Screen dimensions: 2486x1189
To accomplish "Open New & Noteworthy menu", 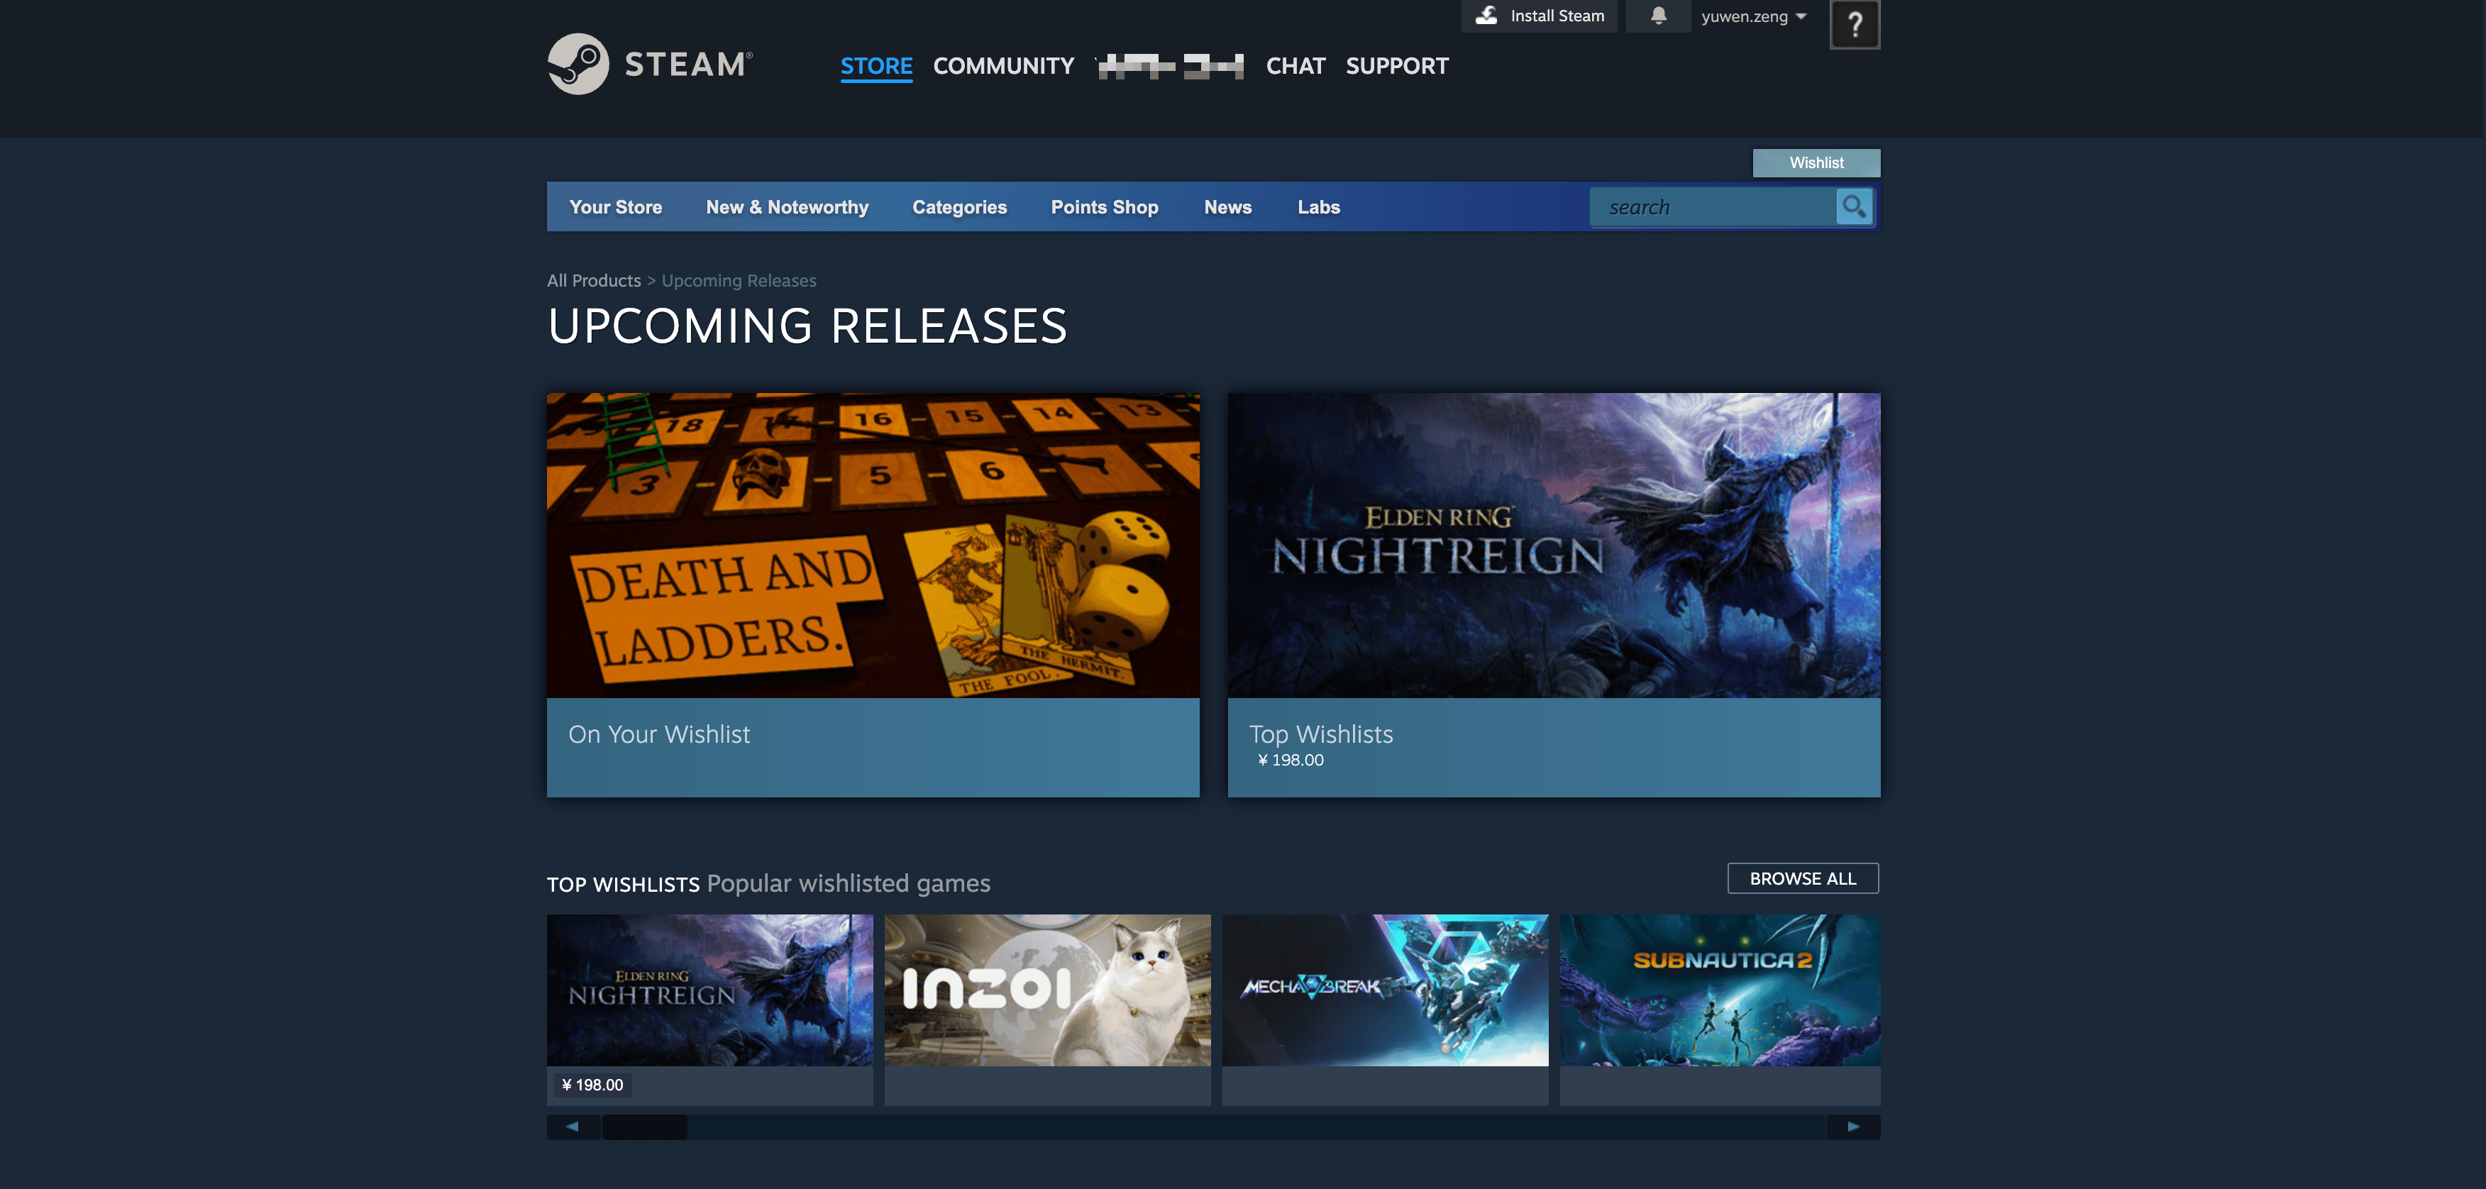I will tap(787, 206).
